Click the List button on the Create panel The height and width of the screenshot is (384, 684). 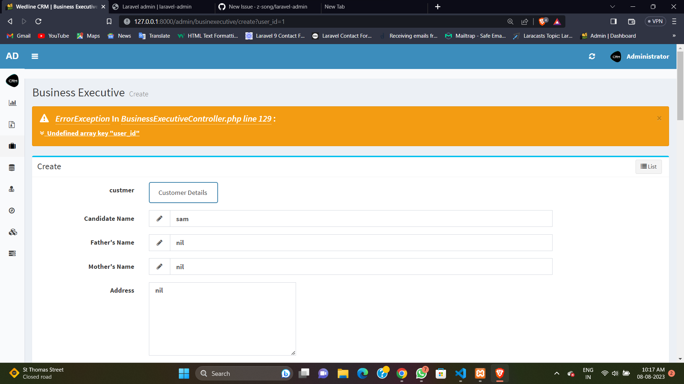coord(648,166)
